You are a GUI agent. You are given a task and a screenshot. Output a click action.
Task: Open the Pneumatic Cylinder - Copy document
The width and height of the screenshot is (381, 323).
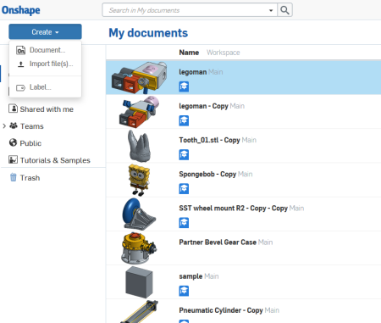coord(221,310)
